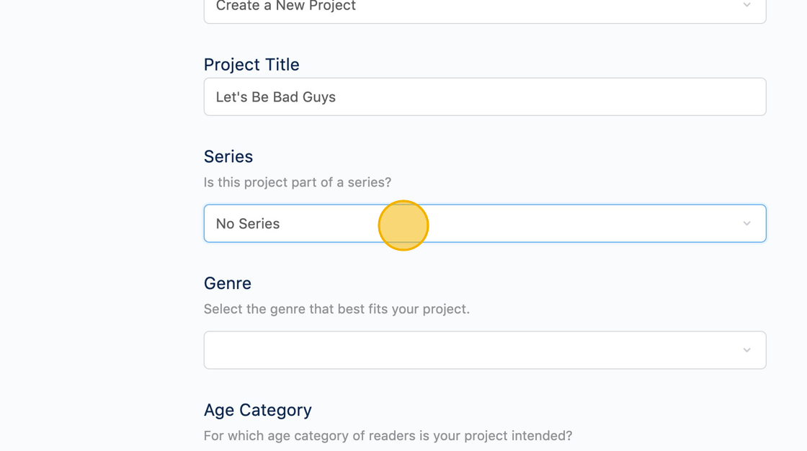Click the "Genre" field label

coord(228,284)
